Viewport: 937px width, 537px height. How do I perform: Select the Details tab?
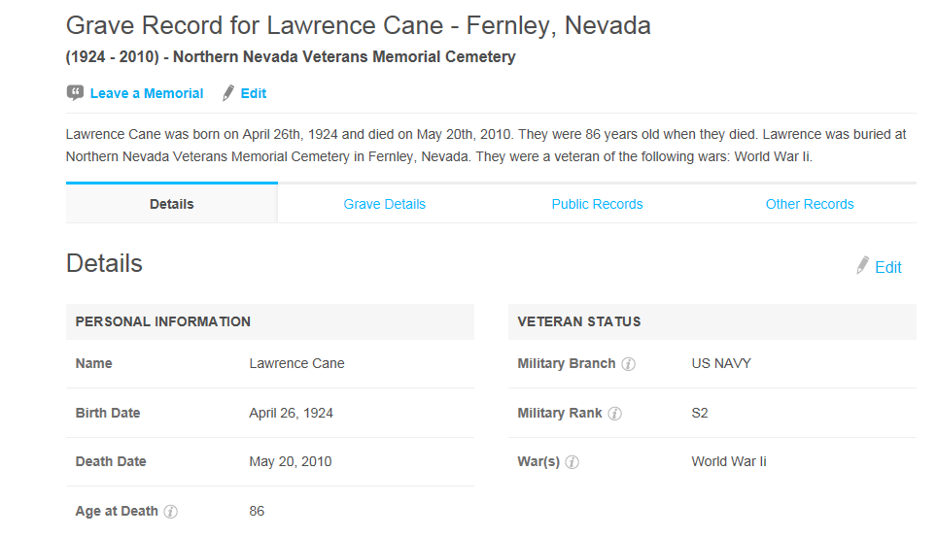[171, 204]
